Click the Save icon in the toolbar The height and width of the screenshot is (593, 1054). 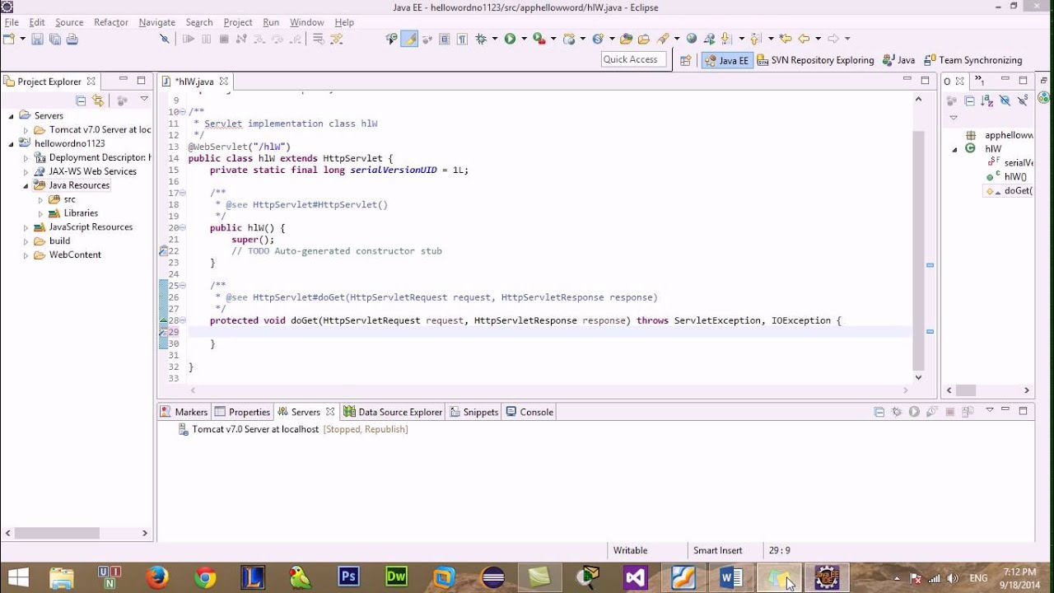pos(37,39)
